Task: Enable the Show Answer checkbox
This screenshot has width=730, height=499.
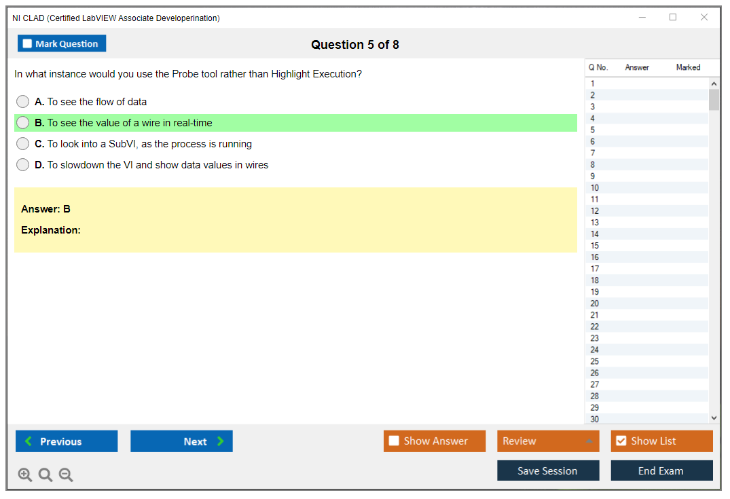Action: click(x=394, y=441)
